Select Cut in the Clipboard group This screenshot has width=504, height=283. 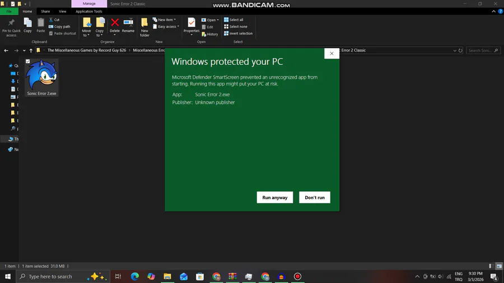(54, 20)
